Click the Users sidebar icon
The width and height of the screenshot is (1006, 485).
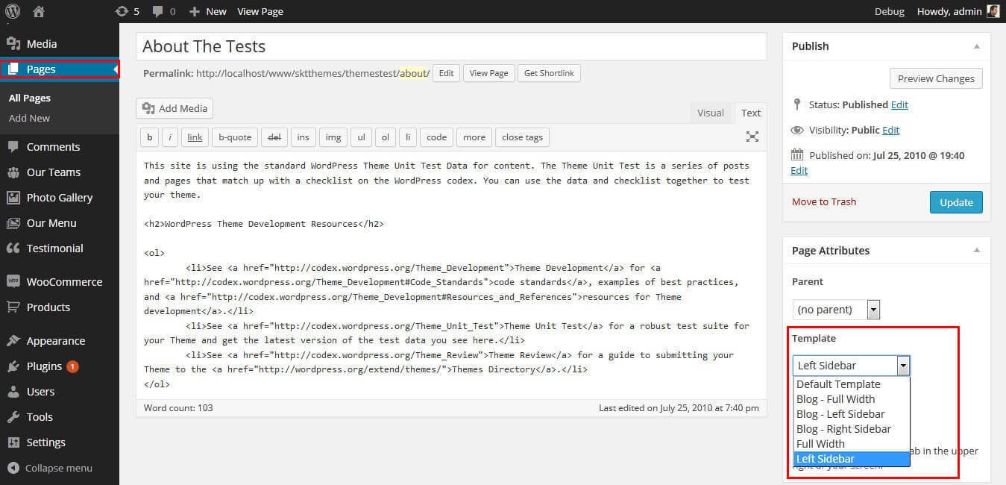coord(13,392)
